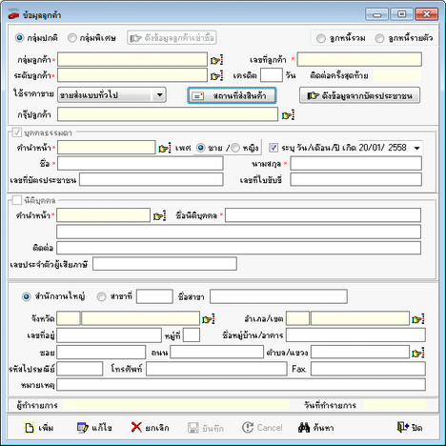Click the แก้ไข edit button
The image size is (446, 446).
[94, 428]
